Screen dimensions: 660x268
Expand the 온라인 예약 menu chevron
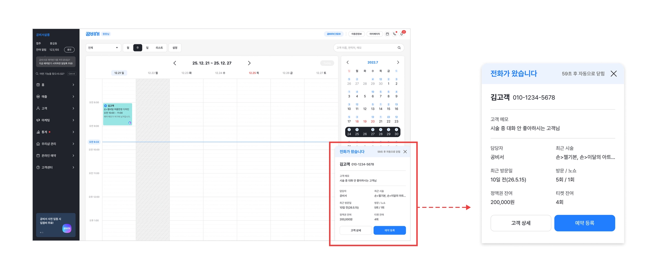tap(73, 155)
